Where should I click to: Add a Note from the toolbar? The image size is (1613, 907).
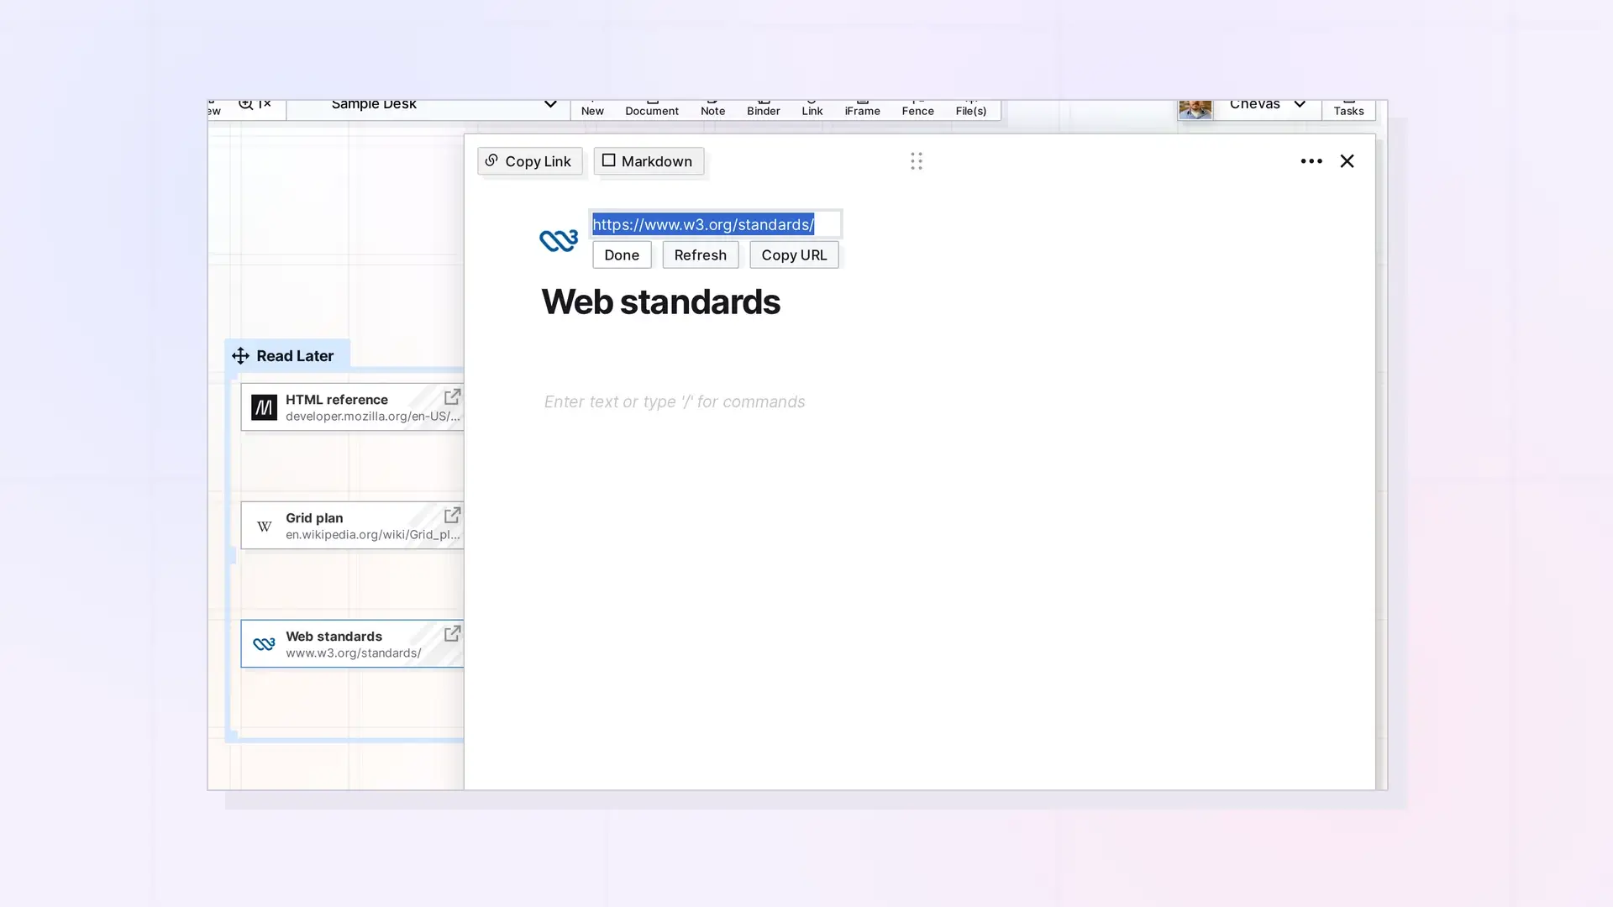[712, 109]
